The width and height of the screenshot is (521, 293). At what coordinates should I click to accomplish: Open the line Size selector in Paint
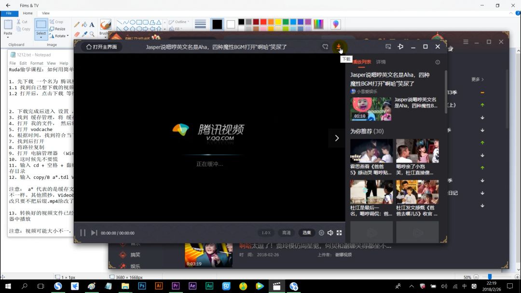[200, 24]
